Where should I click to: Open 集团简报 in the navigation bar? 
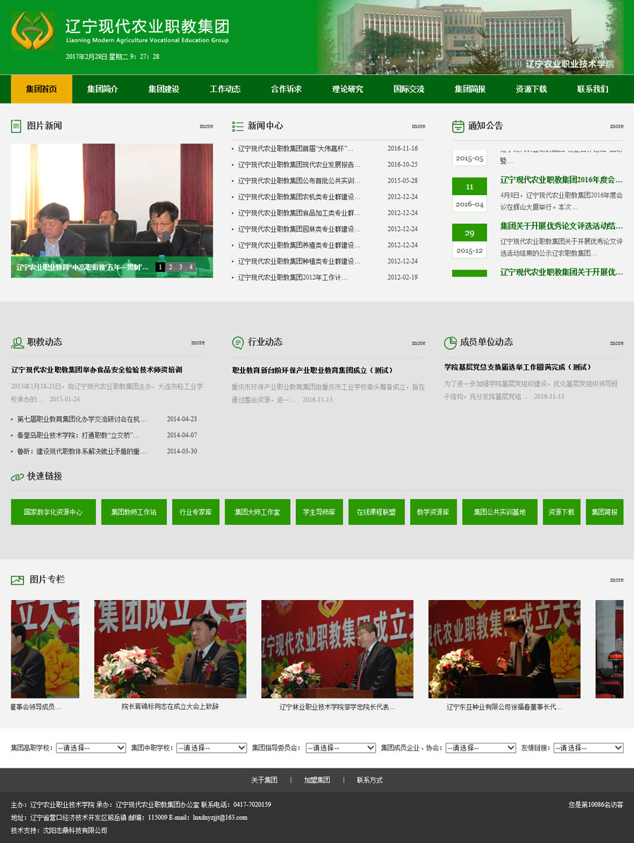pos(471,89)
